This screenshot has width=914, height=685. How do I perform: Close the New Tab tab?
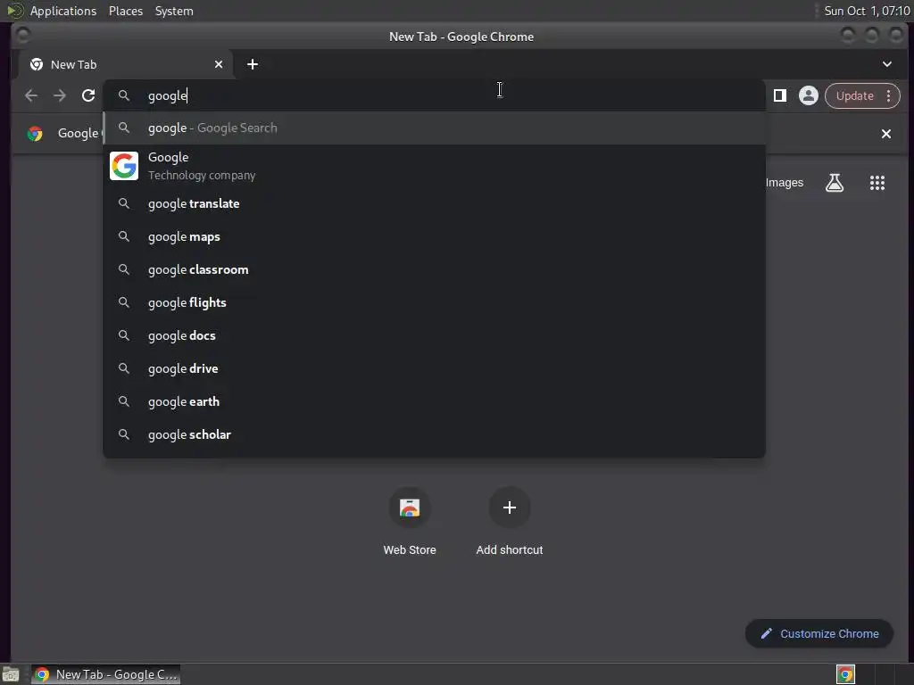tap(219, 64)
